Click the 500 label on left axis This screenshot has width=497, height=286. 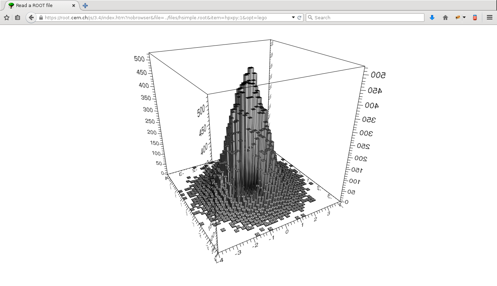139,59
